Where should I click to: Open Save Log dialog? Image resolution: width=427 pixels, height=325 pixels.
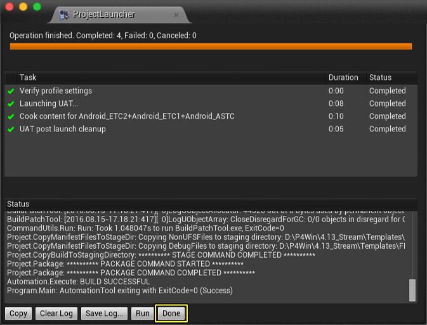coord(104,314)
